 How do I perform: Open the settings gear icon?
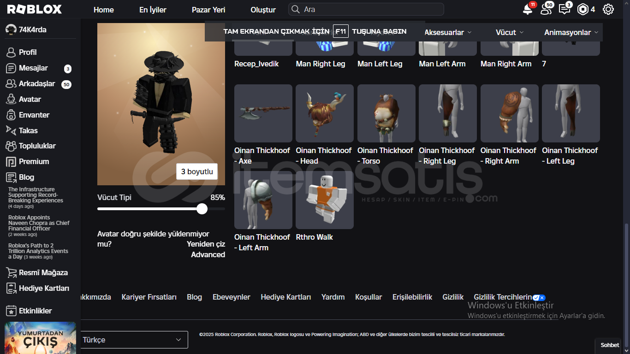[x=608, y=9]
